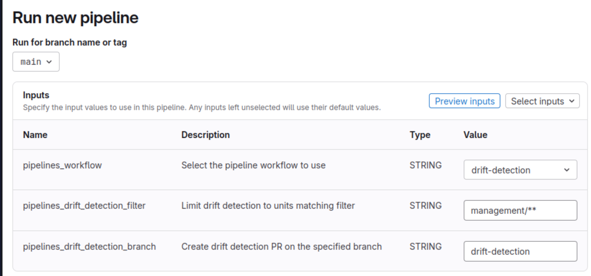Click the 'Limit drift detection to units' description
Image resolution: width=591 pixels, height=276 pixels.
pos(268,206)
